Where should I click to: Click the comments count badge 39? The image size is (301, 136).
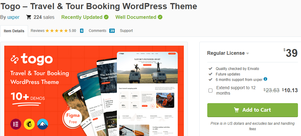point(112,31)
